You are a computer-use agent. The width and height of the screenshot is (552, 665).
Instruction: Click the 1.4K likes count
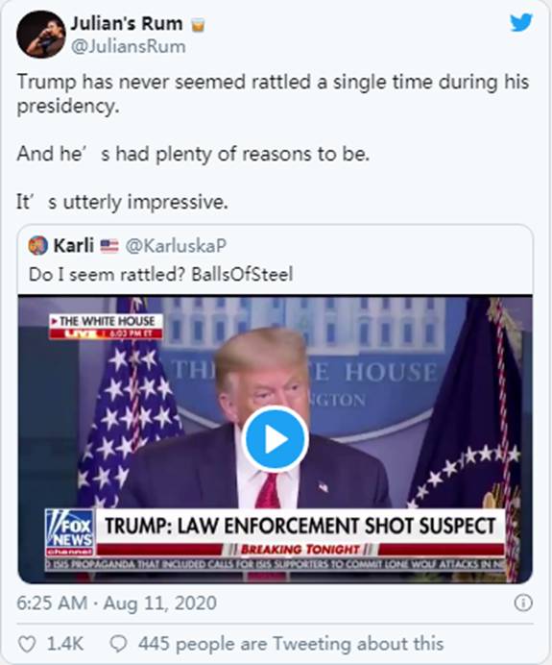pyautogui.click(x=65, y=644)
